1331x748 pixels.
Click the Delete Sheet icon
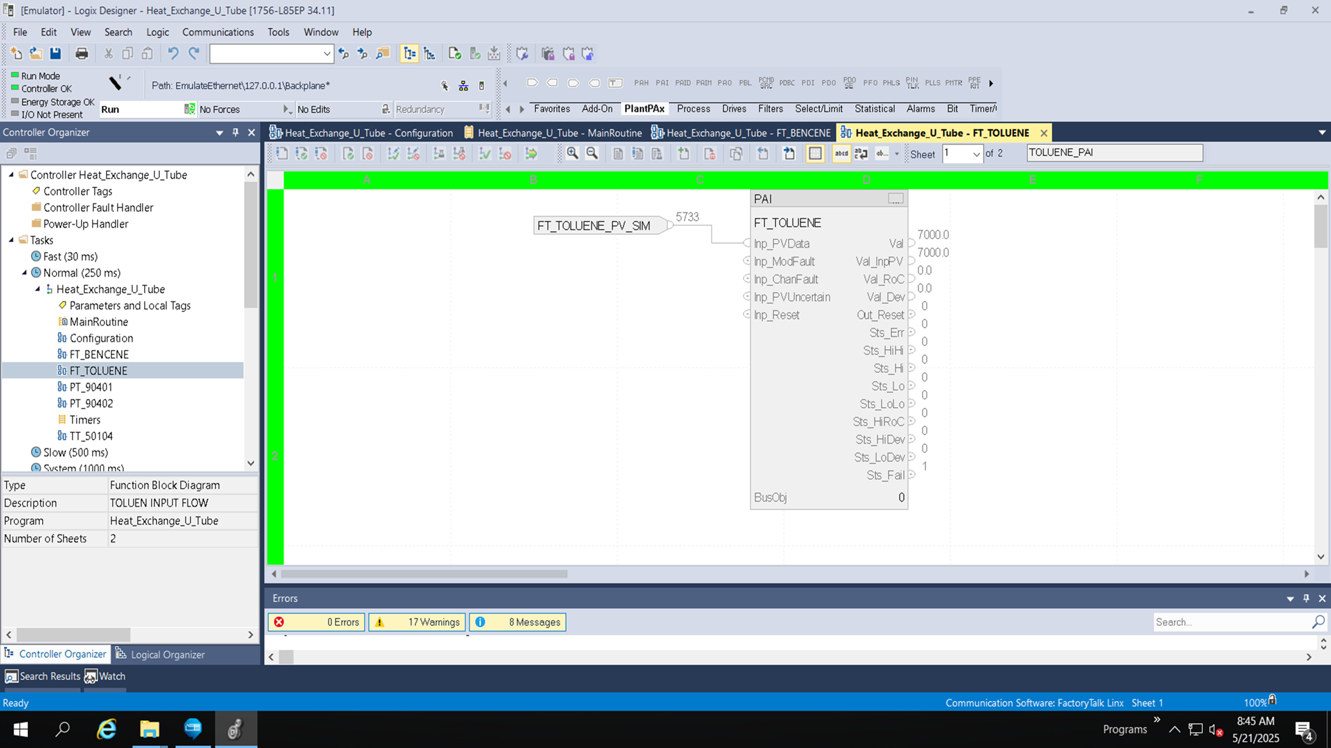[x=709, y=153]
